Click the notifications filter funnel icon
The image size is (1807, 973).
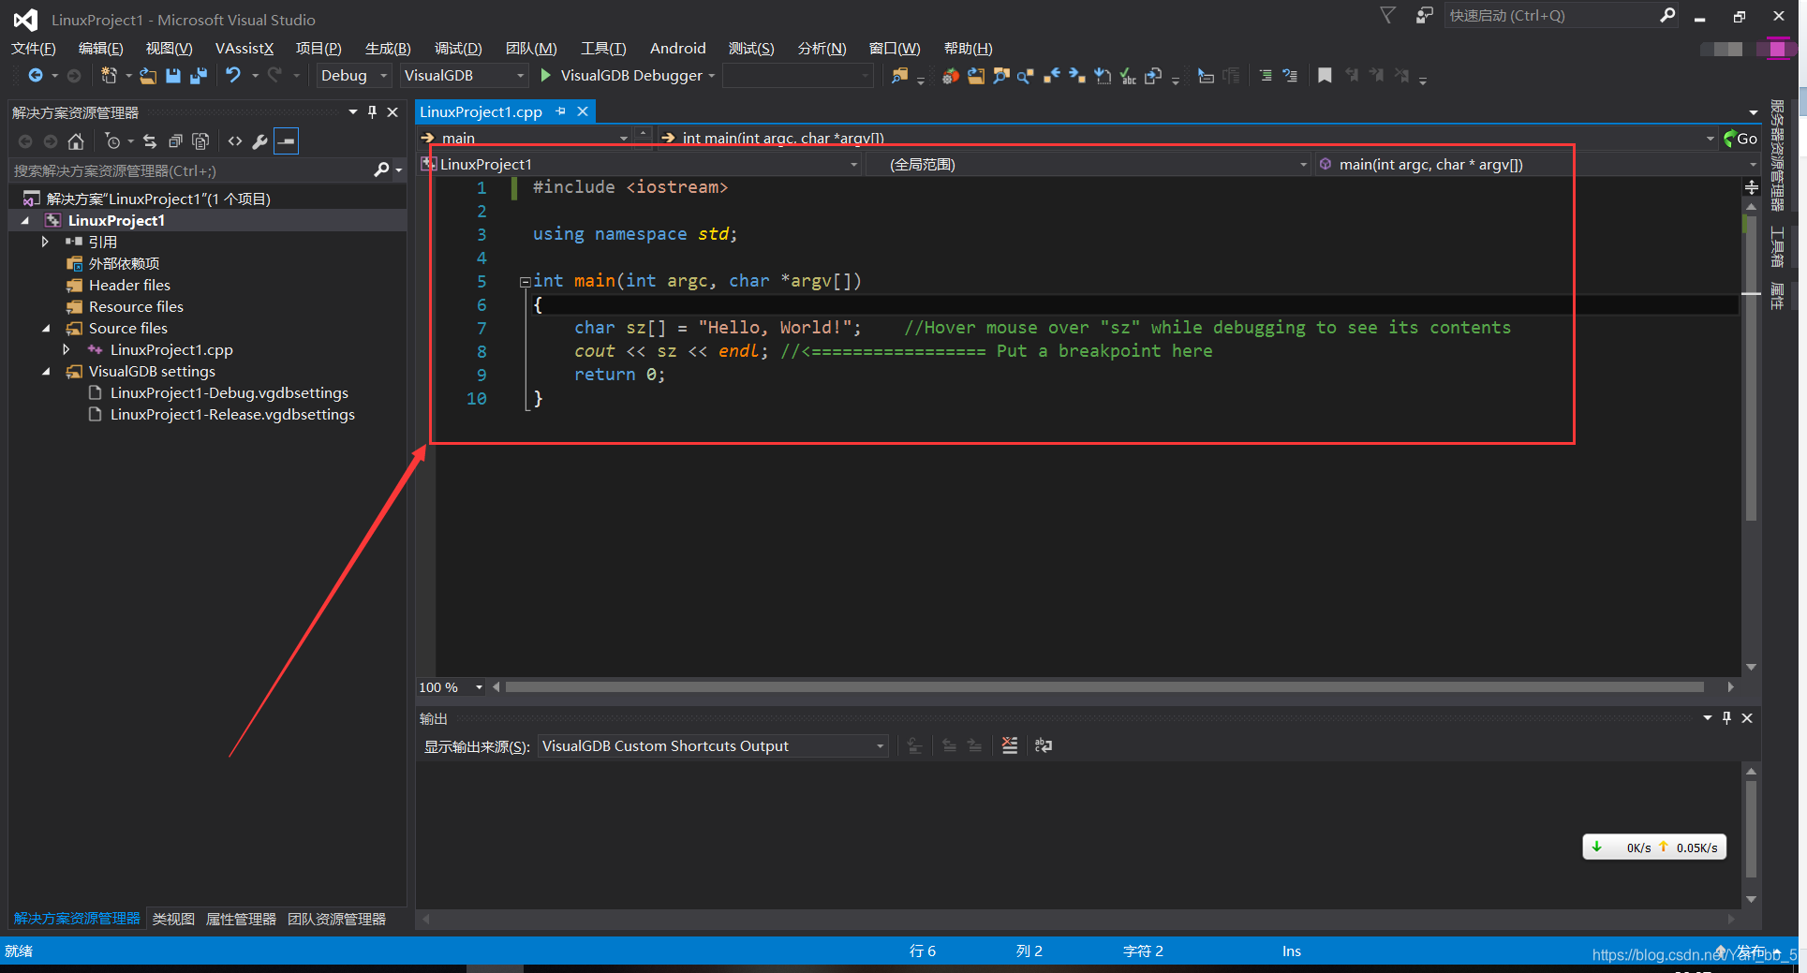click(x=1388, y=15)
